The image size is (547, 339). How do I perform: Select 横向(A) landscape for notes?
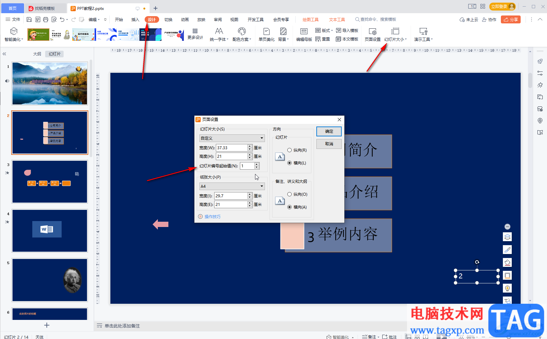click(x=297, y=207)
